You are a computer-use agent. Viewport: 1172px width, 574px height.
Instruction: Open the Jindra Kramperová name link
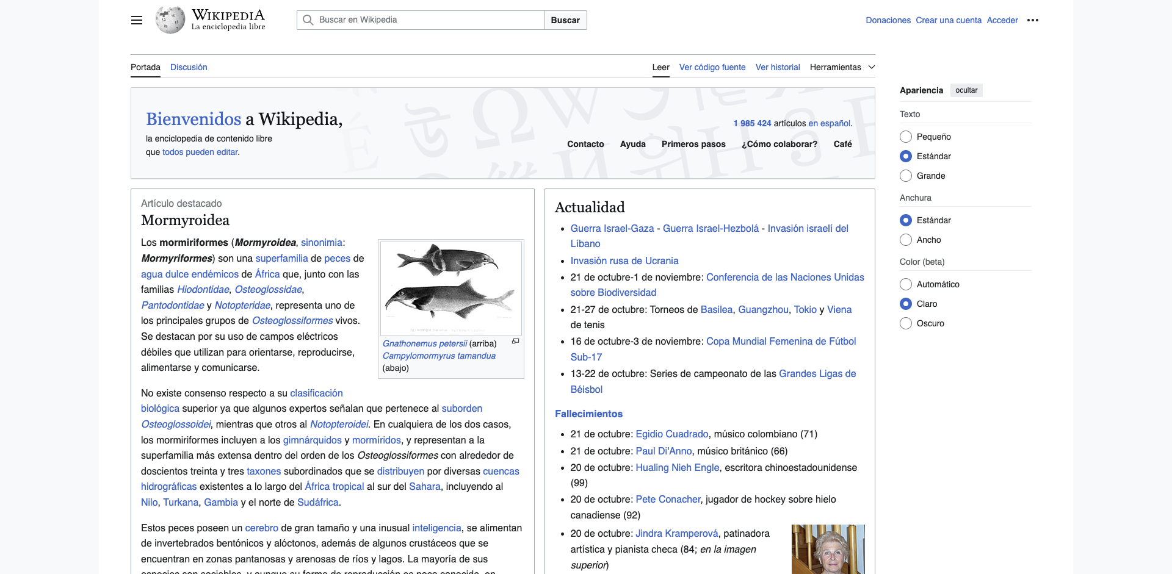677,533
